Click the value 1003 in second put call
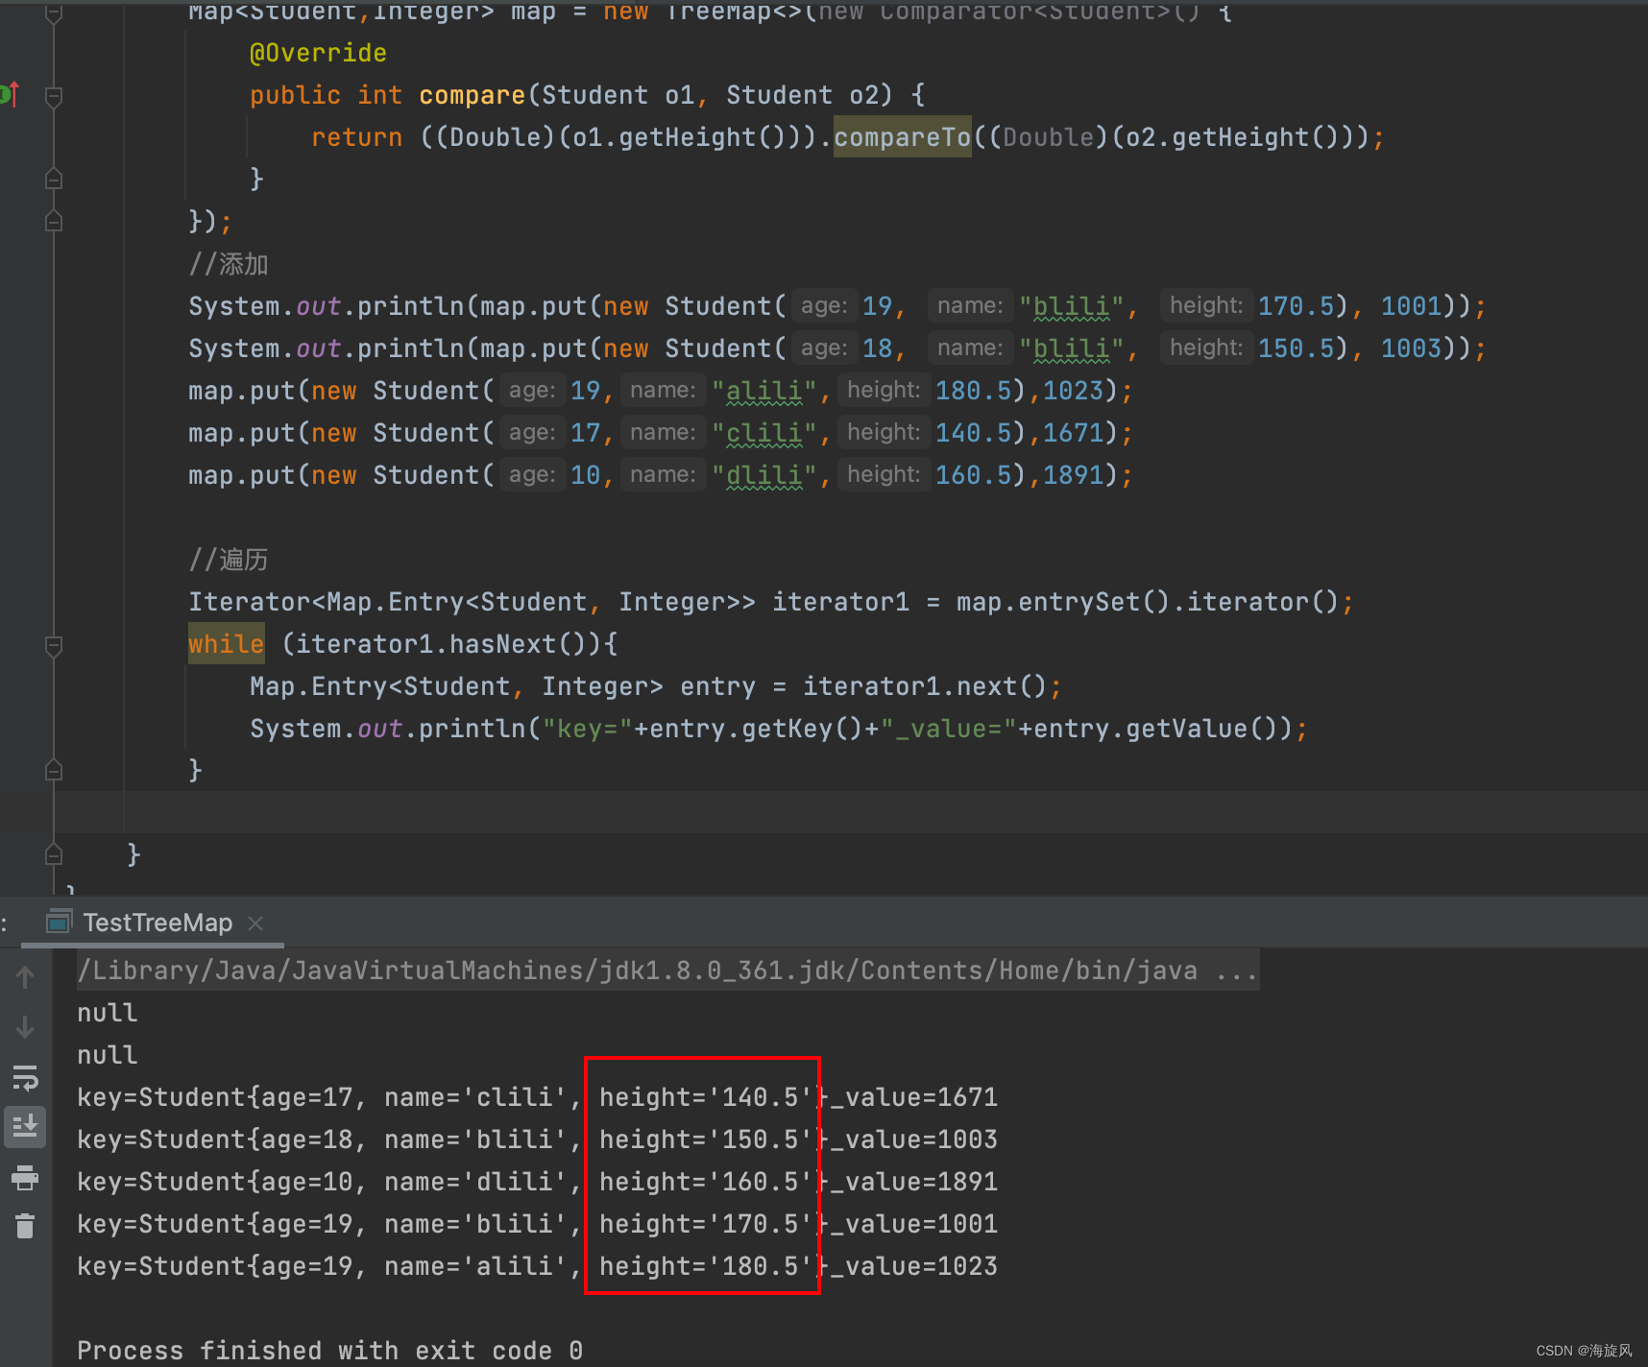The image size is (1648, 1367). tap(1411, 348)
